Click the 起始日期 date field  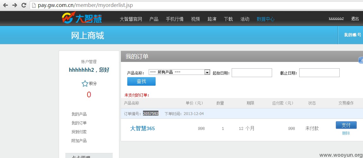coord(252,73)
